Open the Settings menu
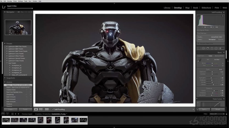Viewport: 229px width, 128px height. (x=20, y=1)
